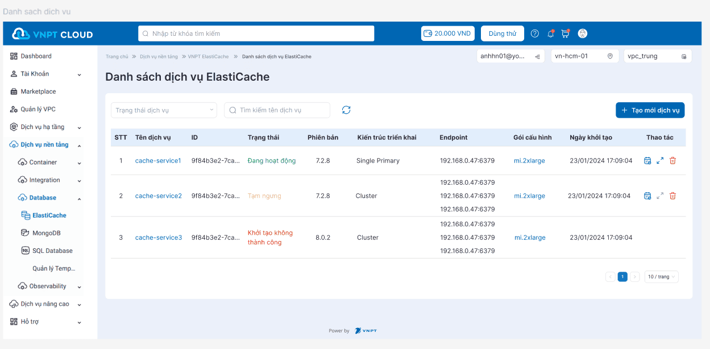
Task: Open the user avatar in the header
Action: point(583,34)
